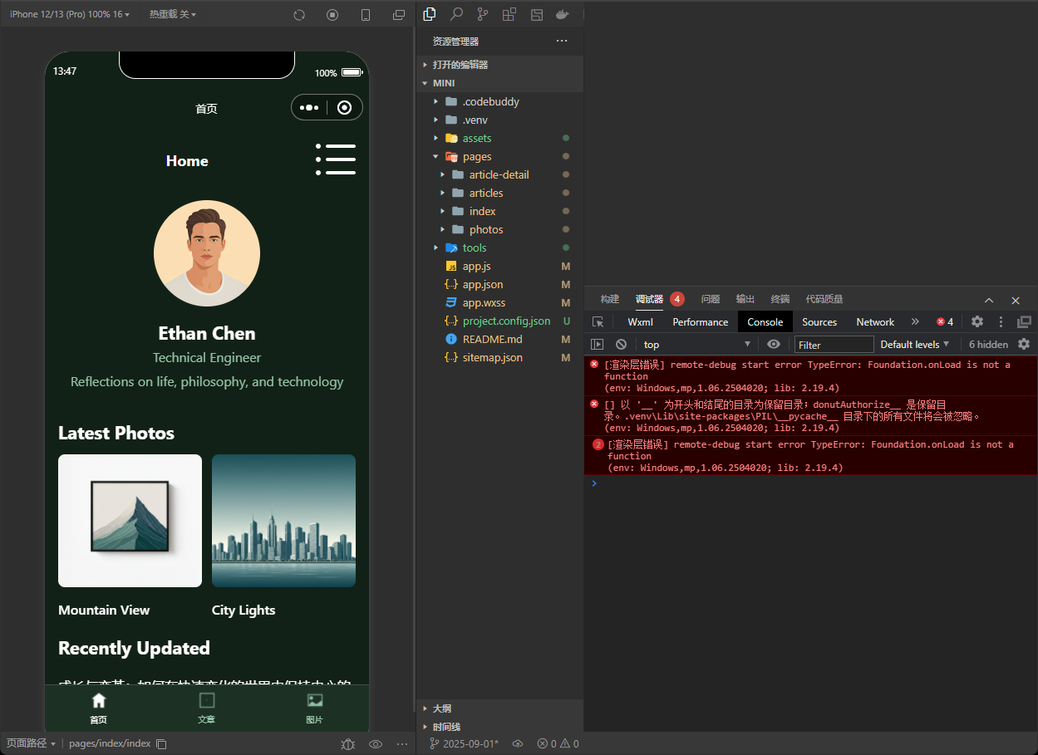Open the Explorer panel more-actions ellipsis

tap(562, 41)
